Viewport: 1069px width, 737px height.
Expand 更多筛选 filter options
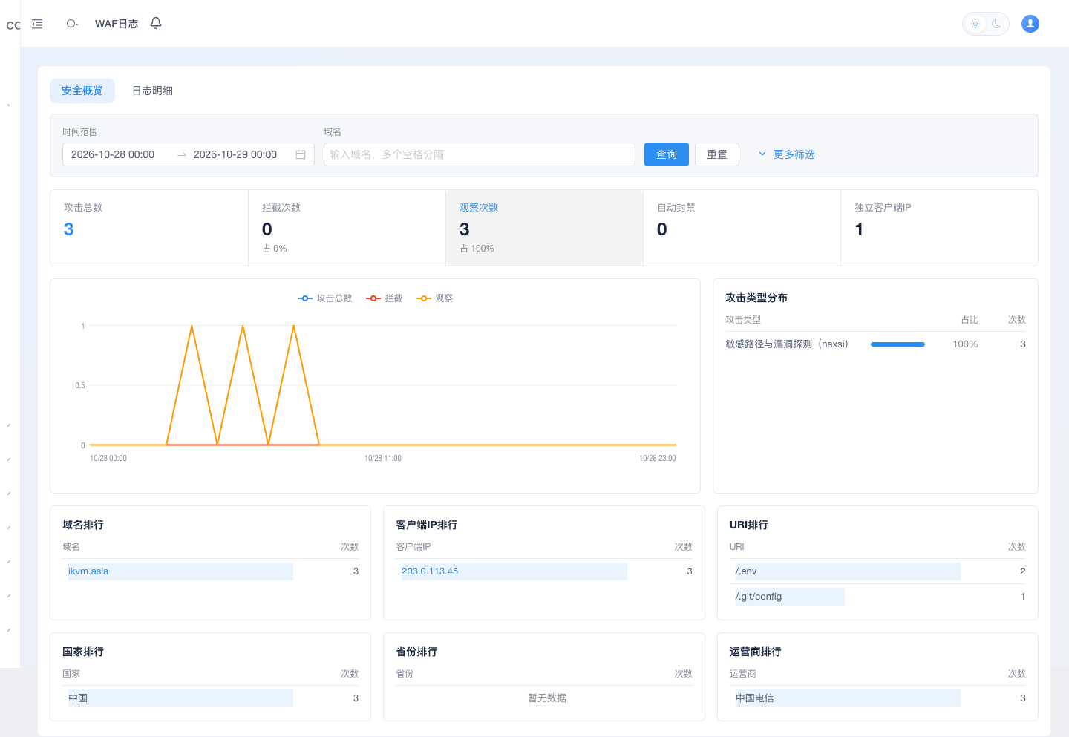pos(786,154)
